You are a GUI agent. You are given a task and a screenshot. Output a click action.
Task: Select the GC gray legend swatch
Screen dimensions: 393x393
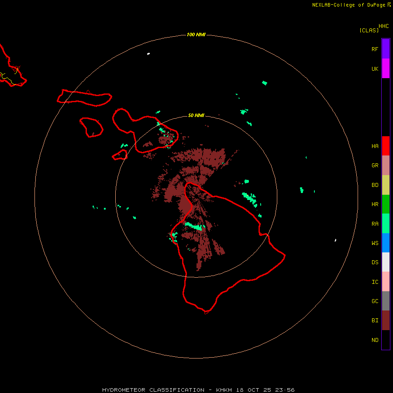(x=386, y=301)
